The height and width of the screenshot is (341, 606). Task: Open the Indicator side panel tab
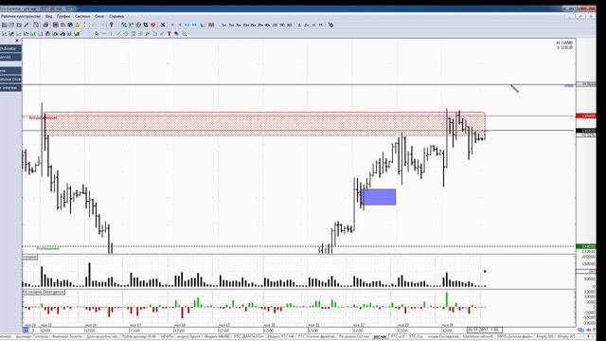tap(10, 48)
